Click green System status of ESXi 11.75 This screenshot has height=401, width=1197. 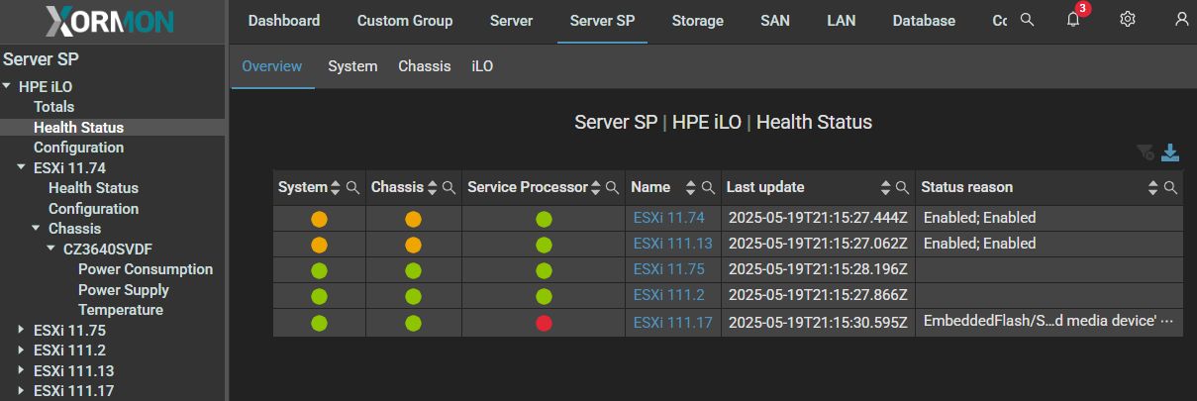tap(319, 270)
